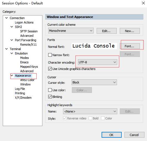Select ANSI Color under Appearance
The image size is (147, 141).
27,80
